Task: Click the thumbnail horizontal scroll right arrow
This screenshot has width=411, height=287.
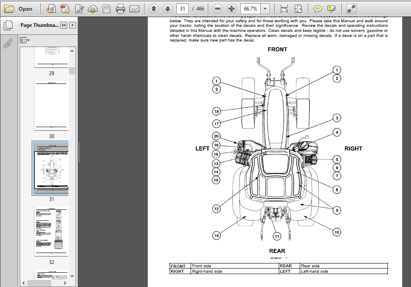Action: coord(65,283)
